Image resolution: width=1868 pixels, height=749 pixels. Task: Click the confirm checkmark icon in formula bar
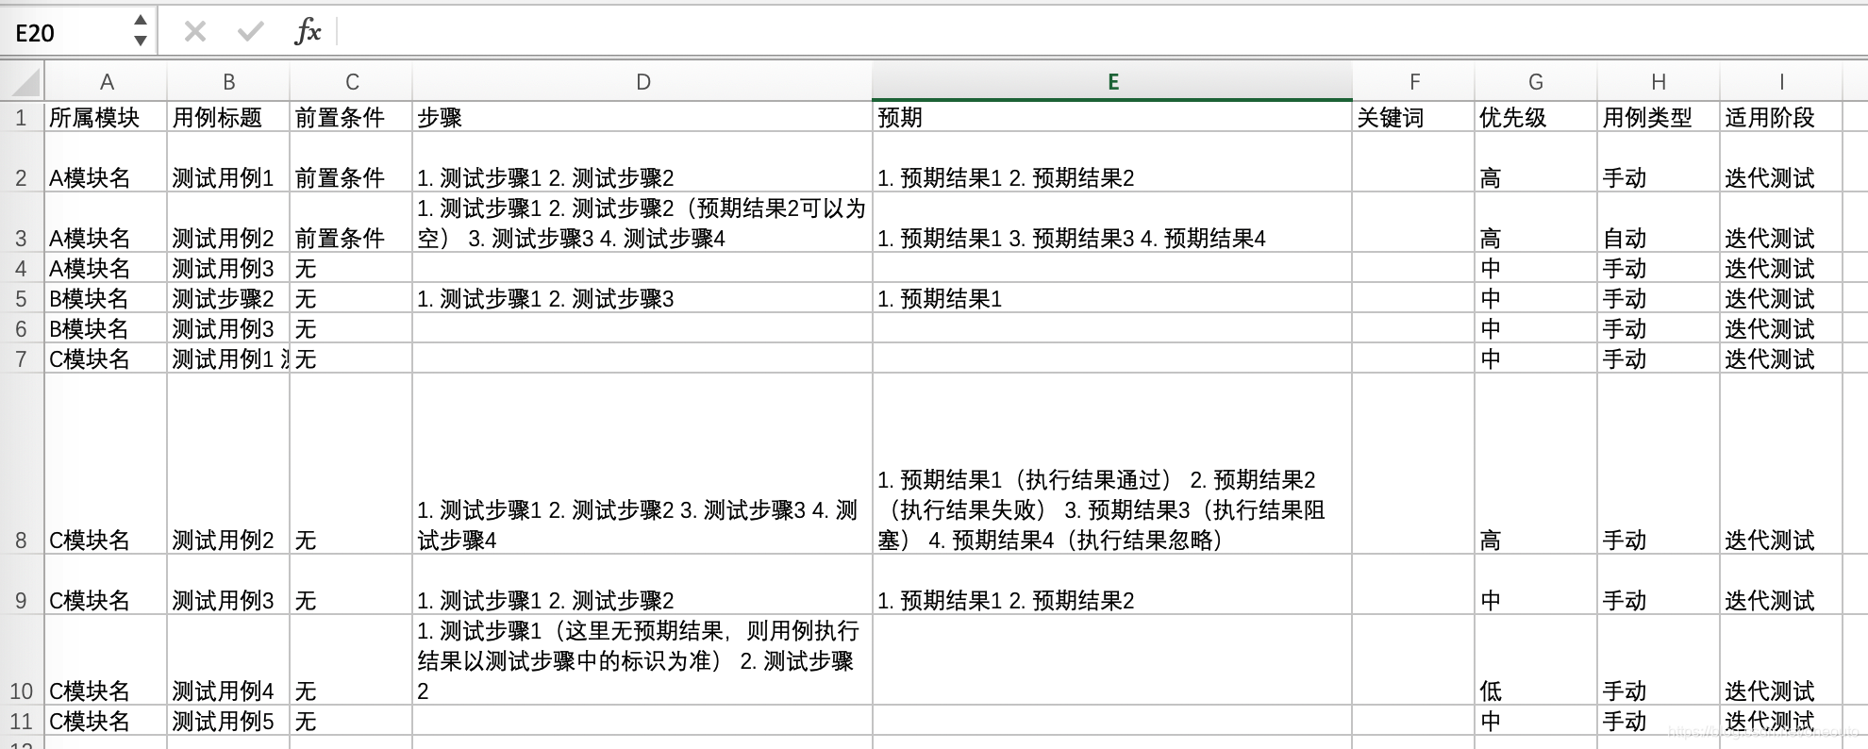(x=250, y=32)
